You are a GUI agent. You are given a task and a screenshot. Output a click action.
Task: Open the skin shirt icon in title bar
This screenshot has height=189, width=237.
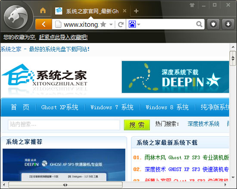[x=192, y=5]
